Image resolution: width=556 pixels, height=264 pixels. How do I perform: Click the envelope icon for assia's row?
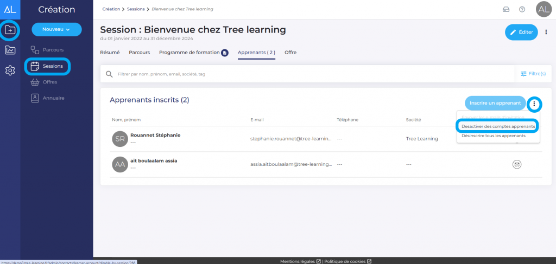click(x=517, y=164)
